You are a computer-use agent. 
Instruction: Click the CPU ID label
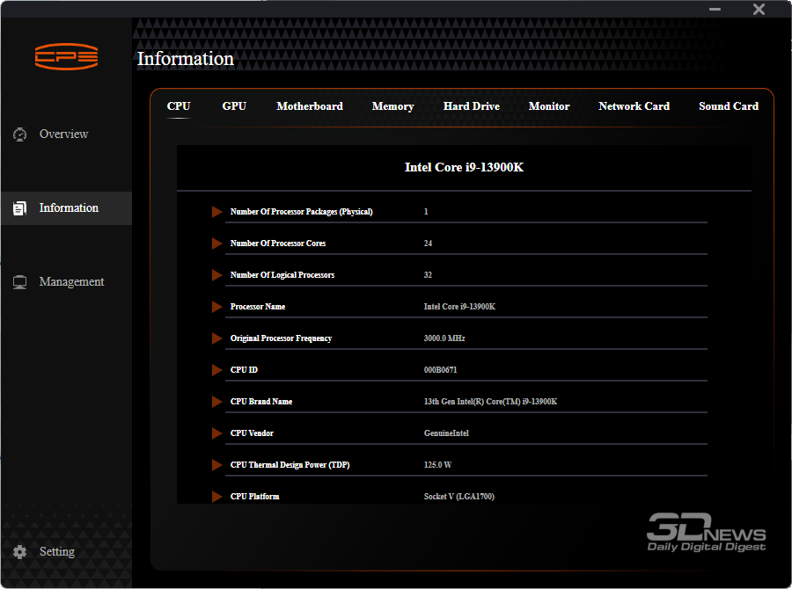pos(244,370)
